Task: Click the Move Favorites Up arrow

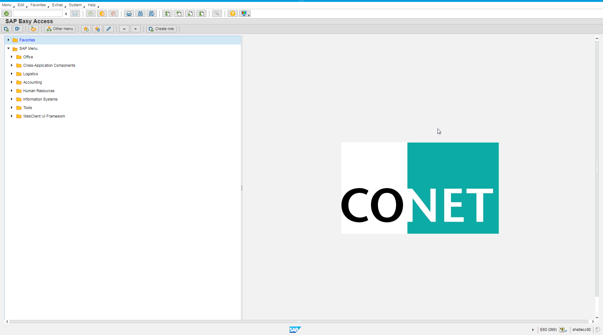Action: tap(136, 29)
